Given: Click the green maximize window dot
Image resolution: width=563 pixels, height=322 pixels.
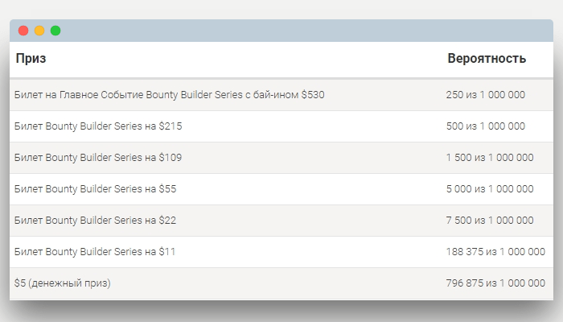Looking at the screenshot, I should [55, 31].
